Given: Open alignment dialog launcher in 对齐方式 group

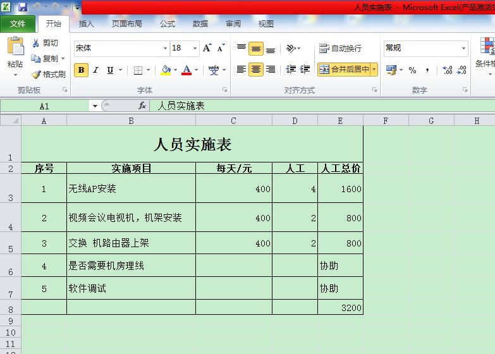Looking at the screenshot, I should pos(374,90).
